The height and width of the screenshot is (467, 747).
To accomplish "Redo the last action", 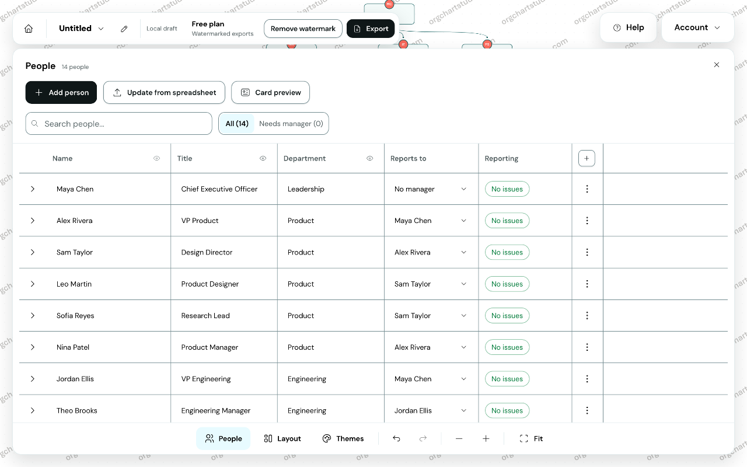I will tap(423, 438).
